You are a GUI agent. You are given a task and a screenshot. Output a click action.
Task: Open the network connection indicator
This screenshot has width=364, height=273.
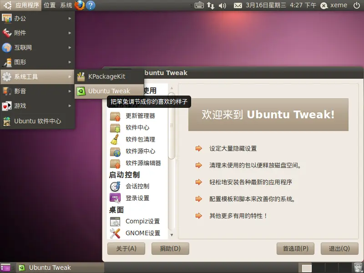click(x=211, y=5)
